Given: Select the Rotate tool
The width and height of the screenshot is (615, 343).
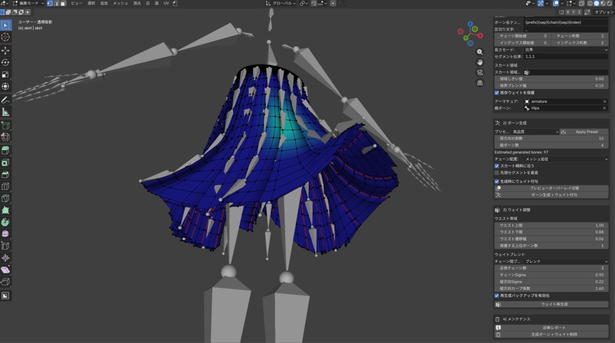Looking at the screenshot, I should pyautogui.click(x=5, y=62).
